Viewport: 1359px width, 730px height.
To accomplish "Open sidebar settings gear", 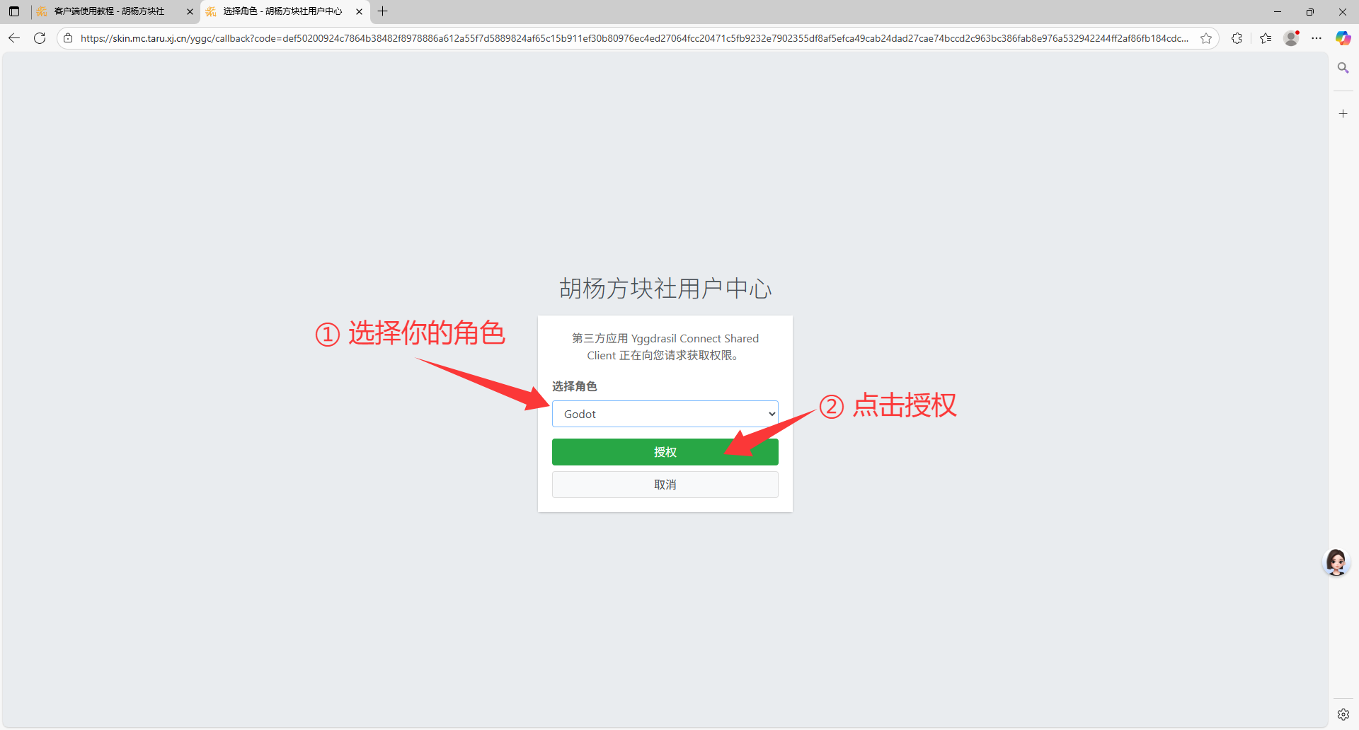I will pos(1343,714).
